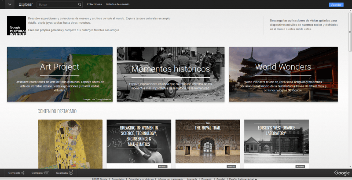
Task: Open Edison's West Orange Laboratory exhibit
Action: 276,141
